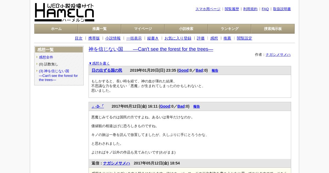Open the 小説情報 link

click(x=113, y=38)
